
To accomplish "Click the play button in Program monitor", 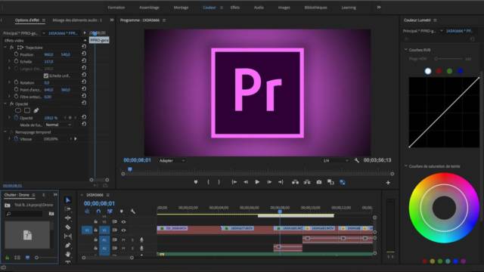I will point(257,182).
